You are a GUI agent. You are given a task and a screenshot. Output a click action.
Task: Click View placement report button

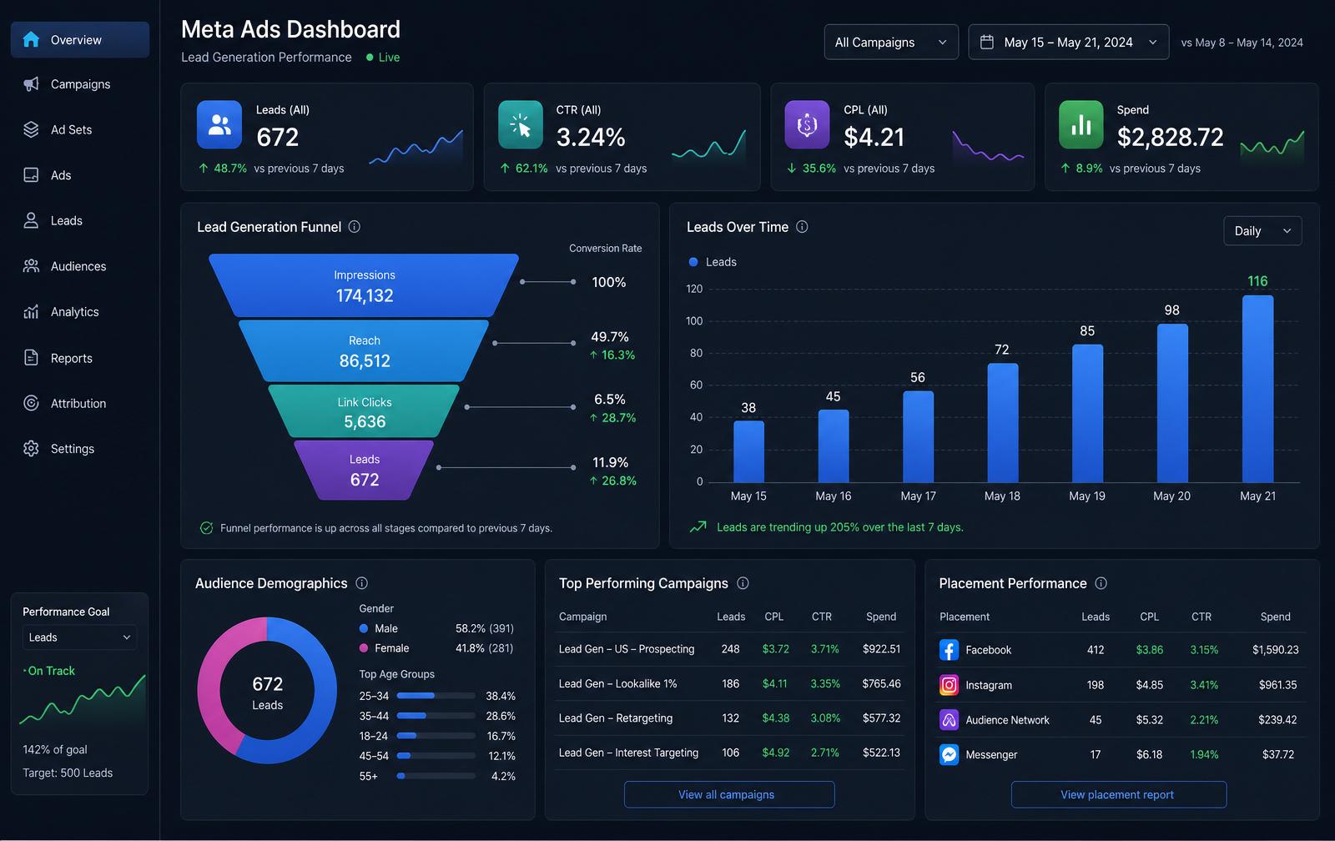pyautogui.click(x=1118, y=794)
